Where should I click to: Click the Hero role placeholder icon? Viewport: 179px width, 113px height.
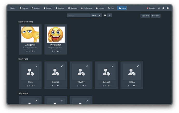pos(30,72)
